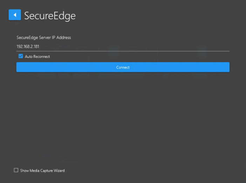Click the Show Media Capture Wizard label
The image size is (246, 183).
[42, 170]
